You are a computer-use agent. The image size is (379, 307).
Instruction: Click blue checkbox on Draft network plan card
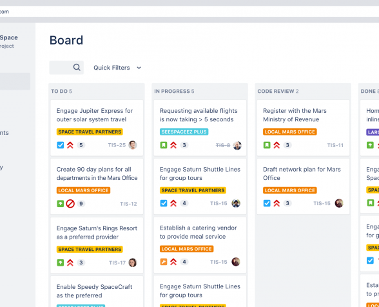point(267,203)
